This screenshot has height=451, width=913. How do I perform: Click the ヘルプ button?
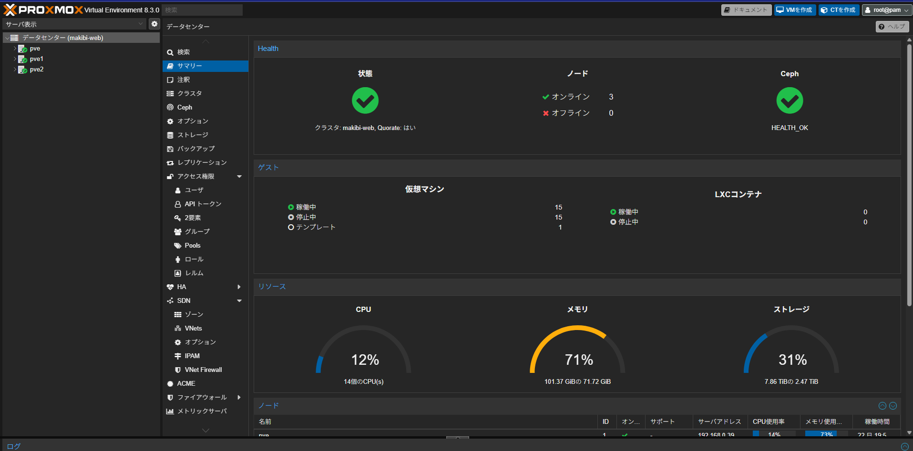coord(892,26)
